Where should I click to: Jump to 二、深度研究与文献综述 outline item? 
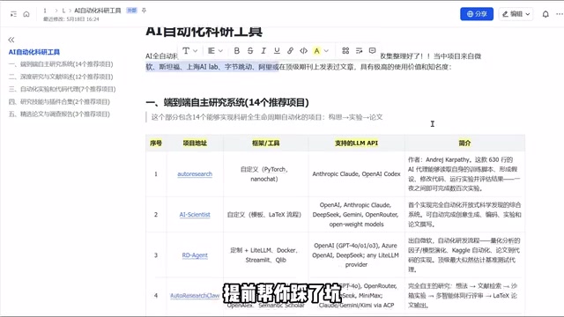[x=61, y=77]
